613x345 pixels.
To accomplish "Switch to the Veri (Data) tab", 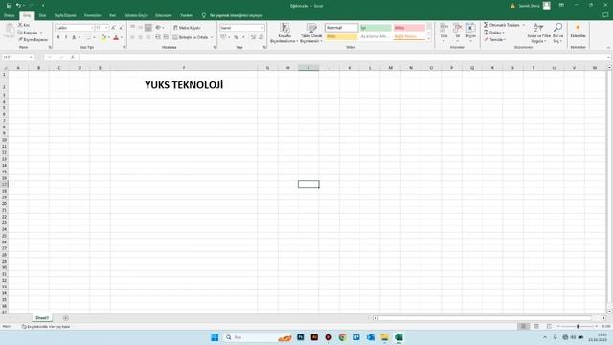I will 113,15.
